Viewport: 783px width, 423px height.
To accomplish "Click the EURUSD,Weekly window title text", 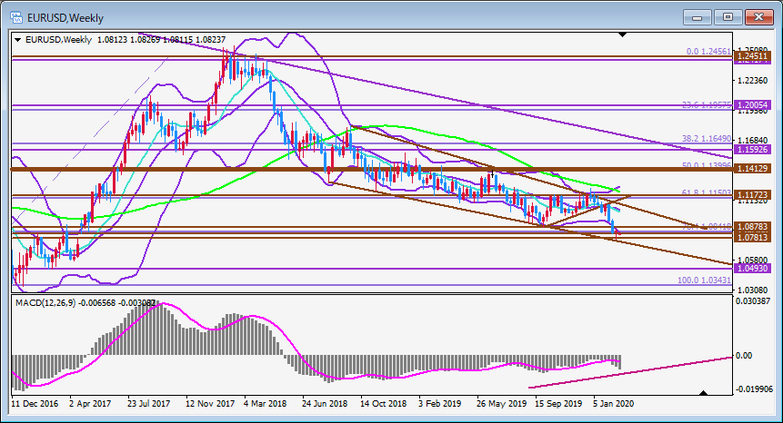I will (65, 18).
